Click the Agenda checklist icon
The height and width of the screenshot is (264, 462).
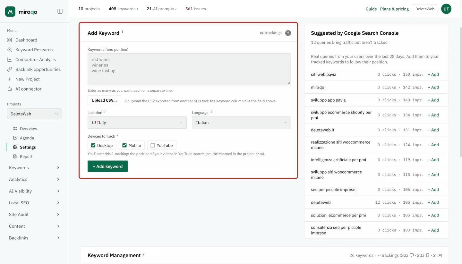coord(15,138)
